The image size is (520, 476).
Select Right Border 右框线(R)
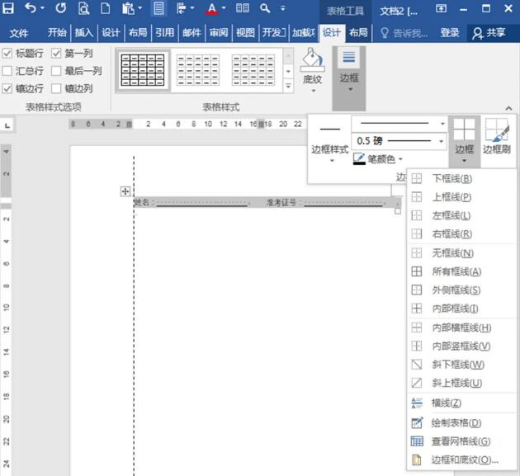461,234
